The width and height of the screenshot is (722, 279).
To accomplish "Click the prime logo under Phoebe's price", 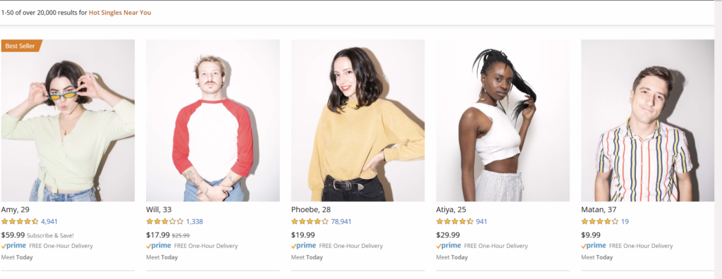I will pyautogui.click(x=303, y=246).
